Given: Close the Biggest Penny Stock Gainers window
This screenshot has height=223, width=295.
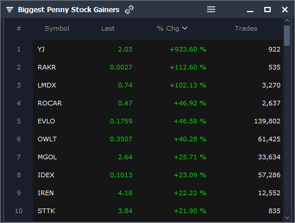Looking at the screenshot, I should pos(285,9).
